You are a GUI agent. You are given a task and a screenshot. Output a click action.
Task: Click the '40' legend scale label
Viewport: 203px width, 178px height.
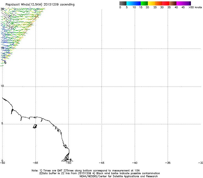tap(176, 7)
